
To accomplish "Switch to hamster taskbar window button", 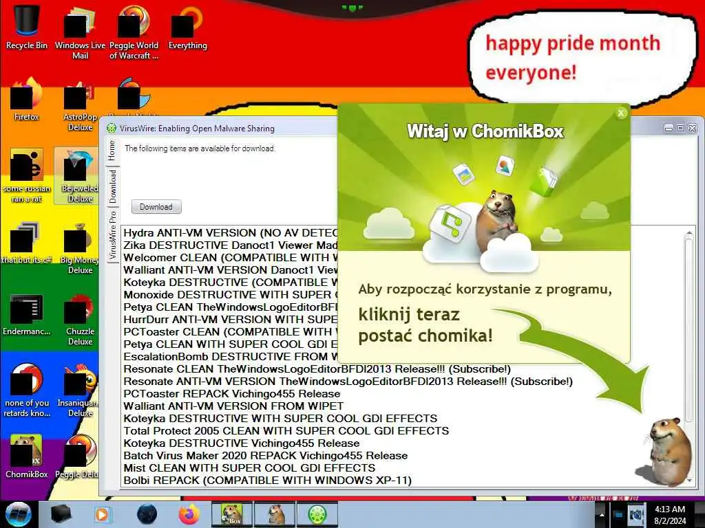I will click(275, 514).
